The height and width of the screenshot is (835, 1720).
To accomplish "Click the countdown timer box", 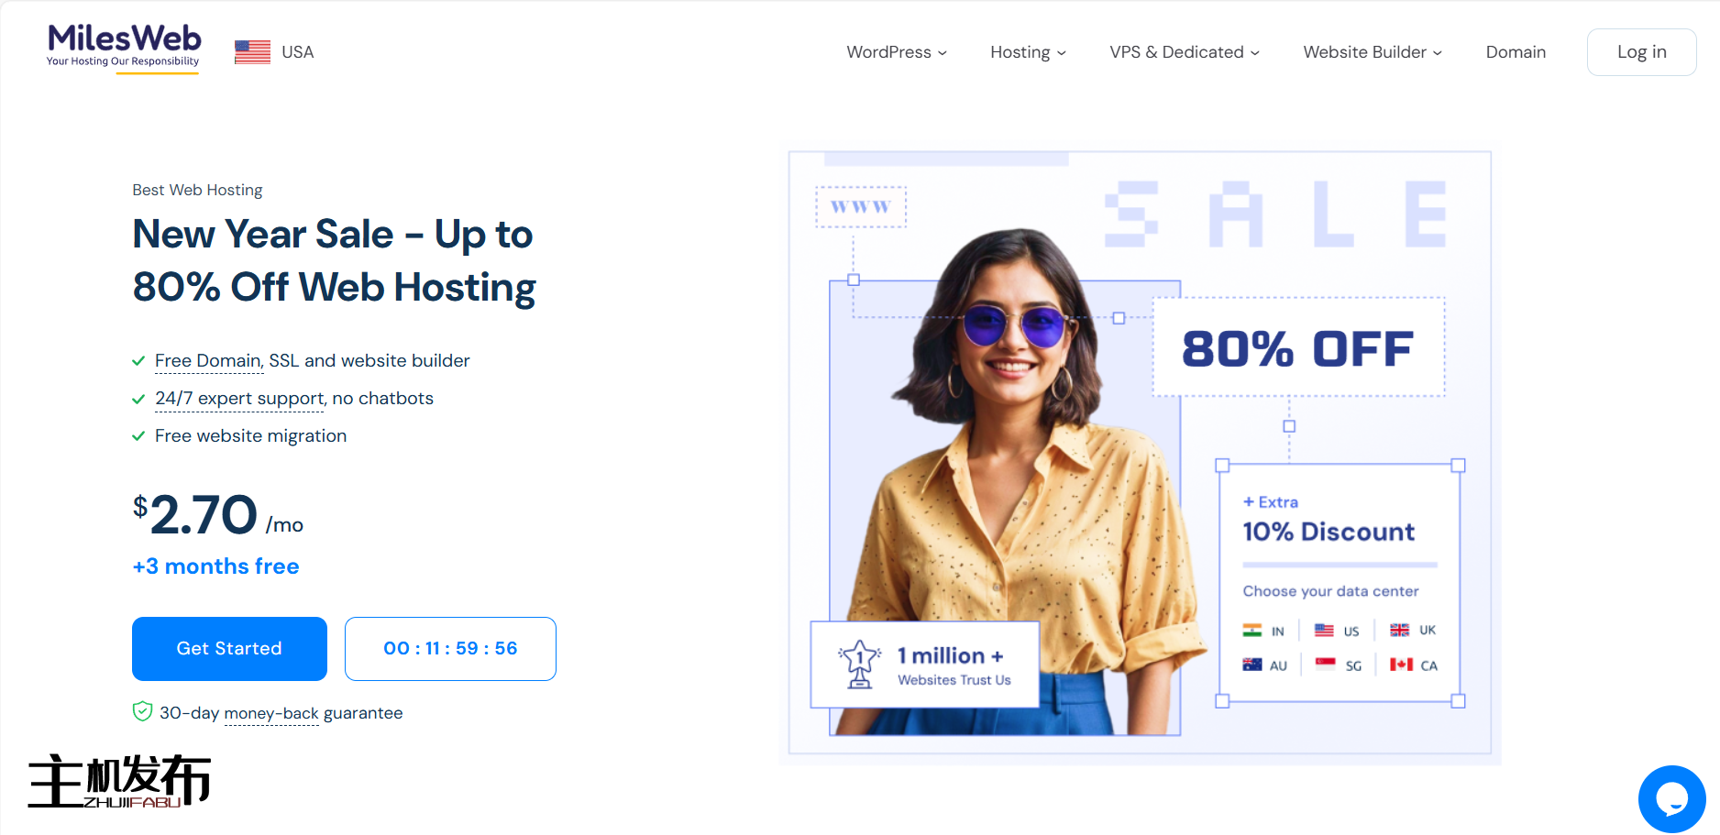I will pyautogui.click(x=450, y=649).
